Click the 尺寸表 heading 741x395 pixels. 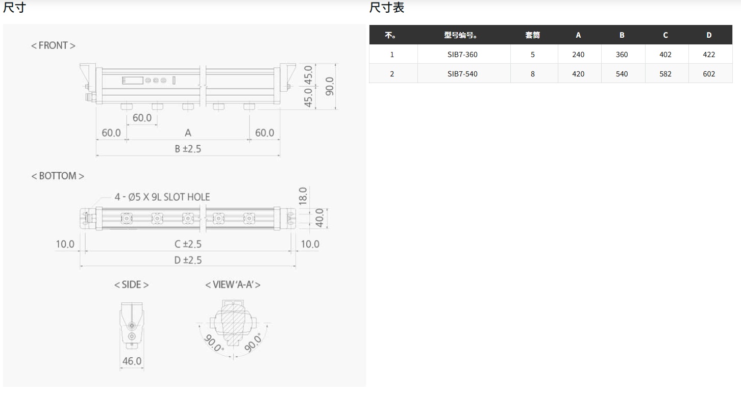click(x=387, y=8)
